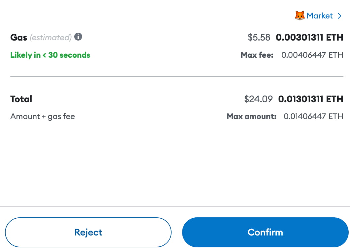Click the "Amount + gas fee" description
The height and width of the screenshot is (250, 350).
[x=43, y=116]
